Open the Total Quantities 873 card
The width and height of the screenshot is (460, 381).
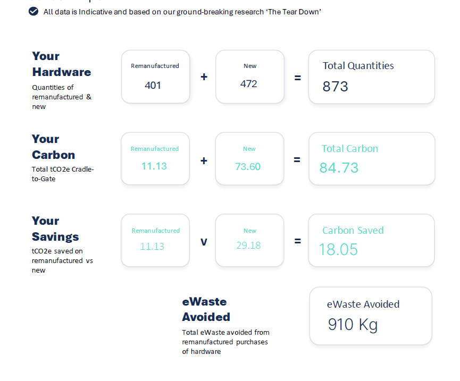[371, 77]
